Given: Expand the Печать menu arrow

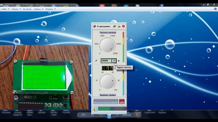Looking at the screenshot, I should (x=20, y=9).
